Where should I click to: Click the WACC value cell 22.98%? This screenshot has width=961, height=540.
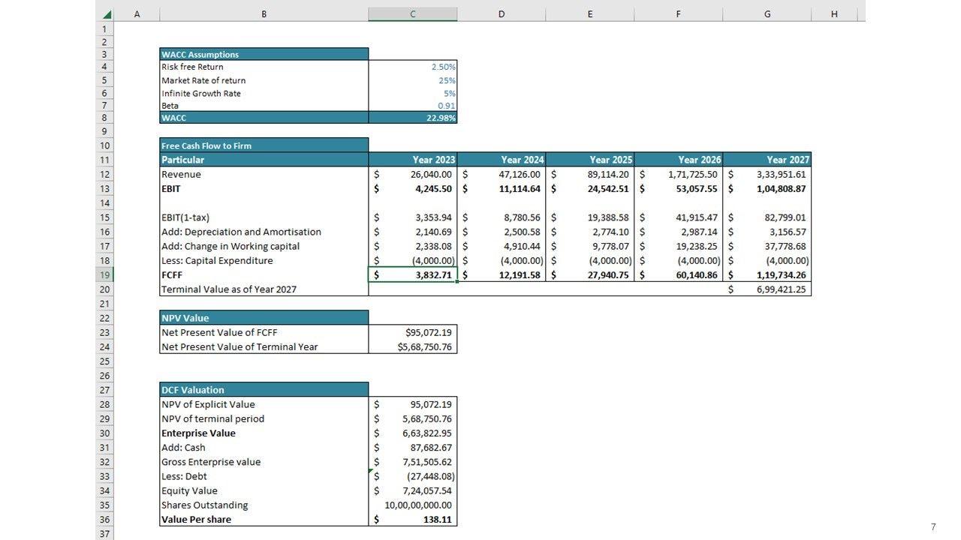click(412, 118)
